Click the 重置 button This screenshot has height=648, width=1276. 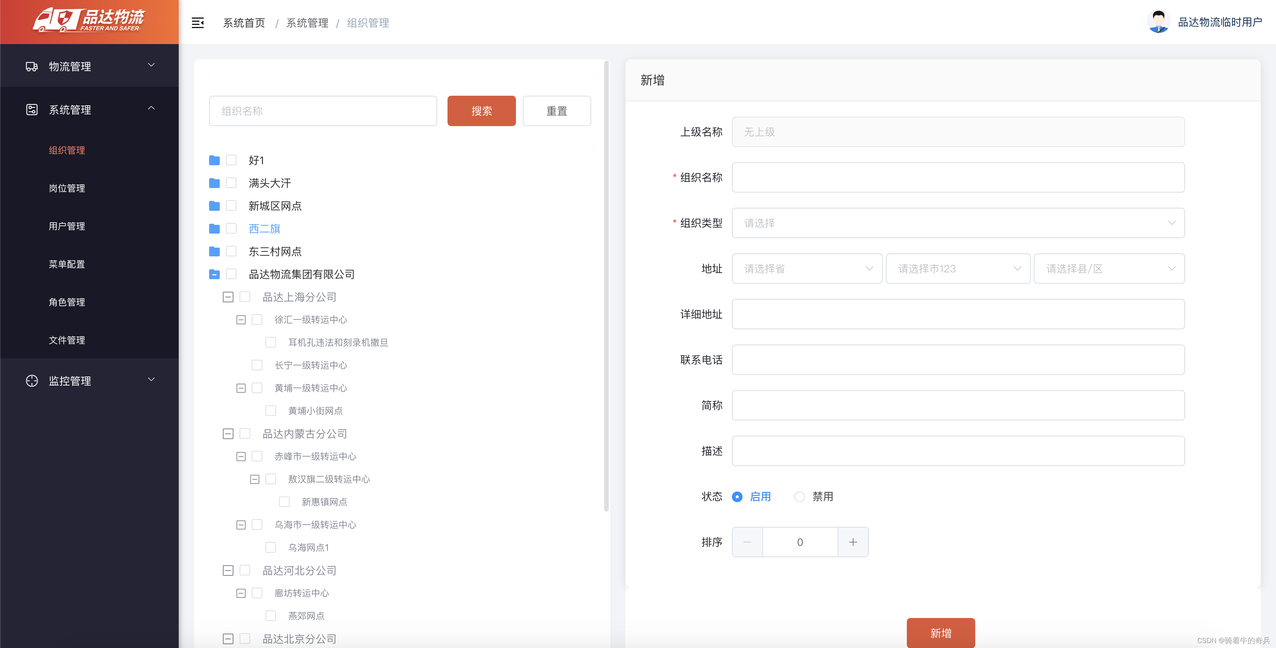(x=556, y=111)
